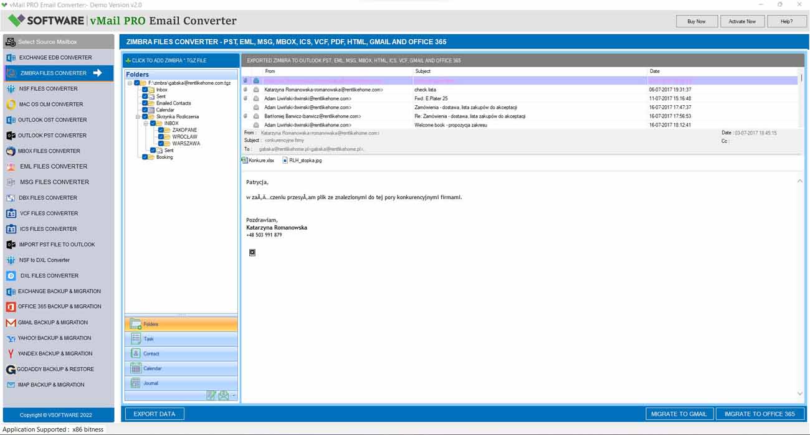Open navigation footer dropdown arrow

[x=234, y=396]
